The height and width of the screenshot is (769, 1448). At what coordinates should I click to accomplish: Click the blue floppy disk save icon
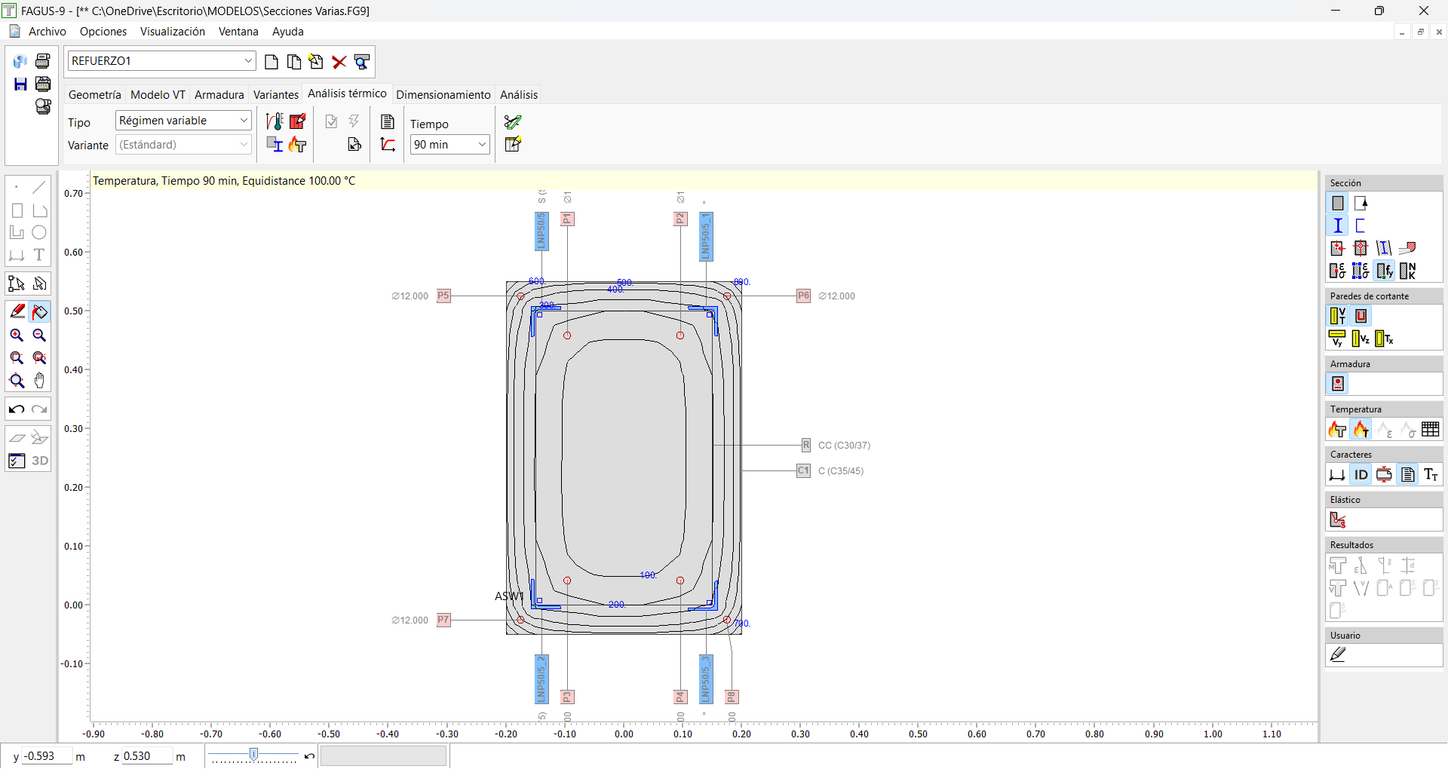coord(20,84)
